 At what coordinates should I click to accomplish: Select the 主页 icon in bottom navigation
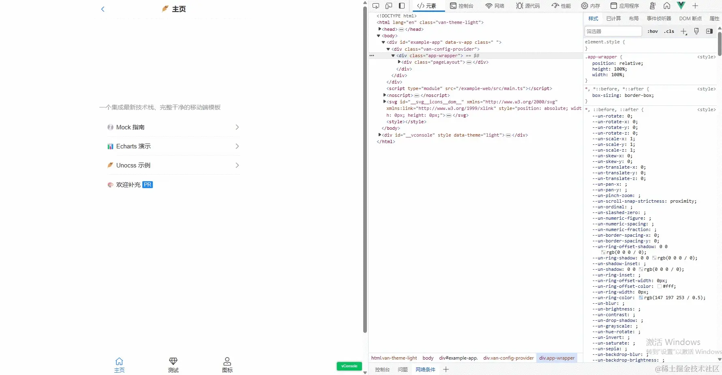click(119, 361)
